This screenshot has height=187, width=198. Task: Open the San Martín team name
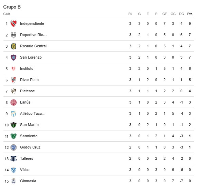[x=29, y=125]
